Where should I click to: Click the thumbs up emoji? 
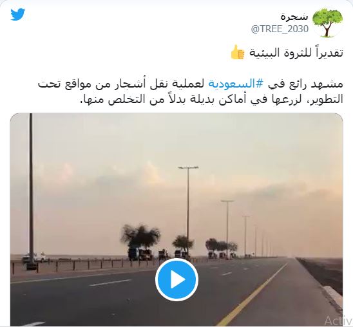click(x=238, y=52)
